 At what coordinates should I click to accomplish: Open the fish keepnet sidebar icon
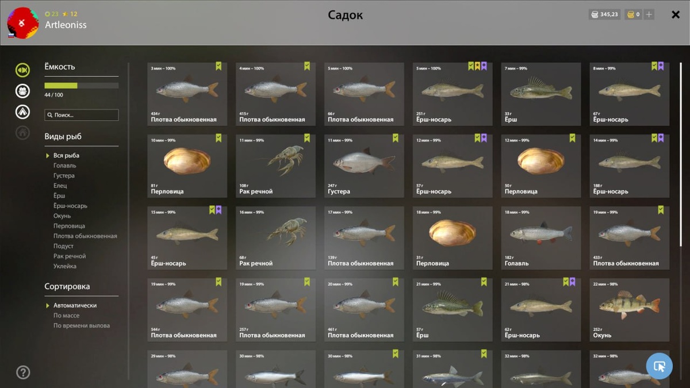tap(22, 70)
